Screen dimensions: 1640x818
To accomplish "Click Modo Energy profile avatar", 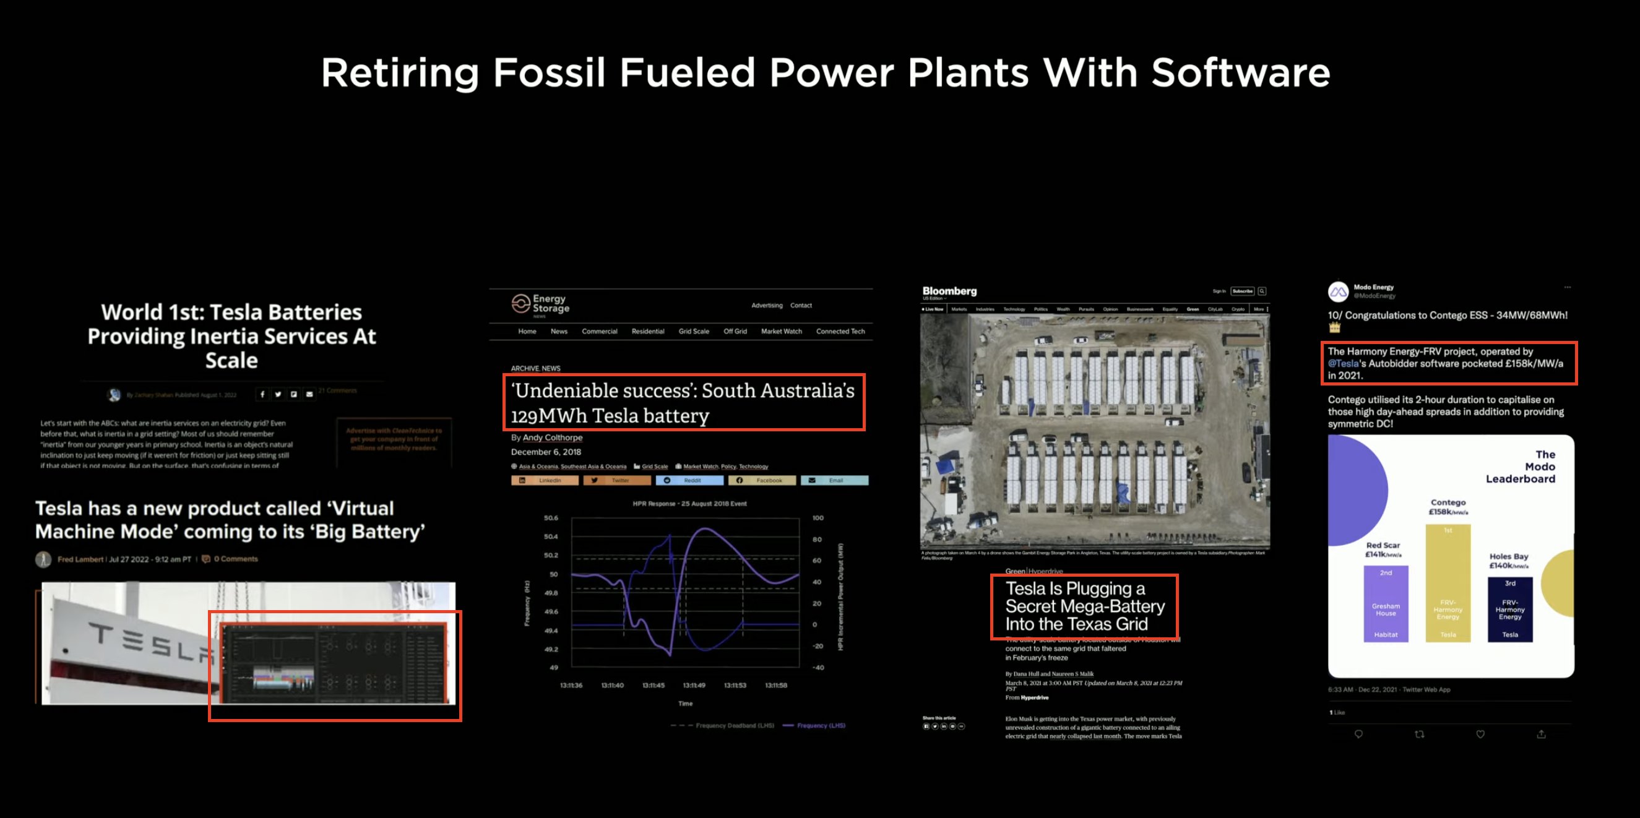I will [1338, 291].
